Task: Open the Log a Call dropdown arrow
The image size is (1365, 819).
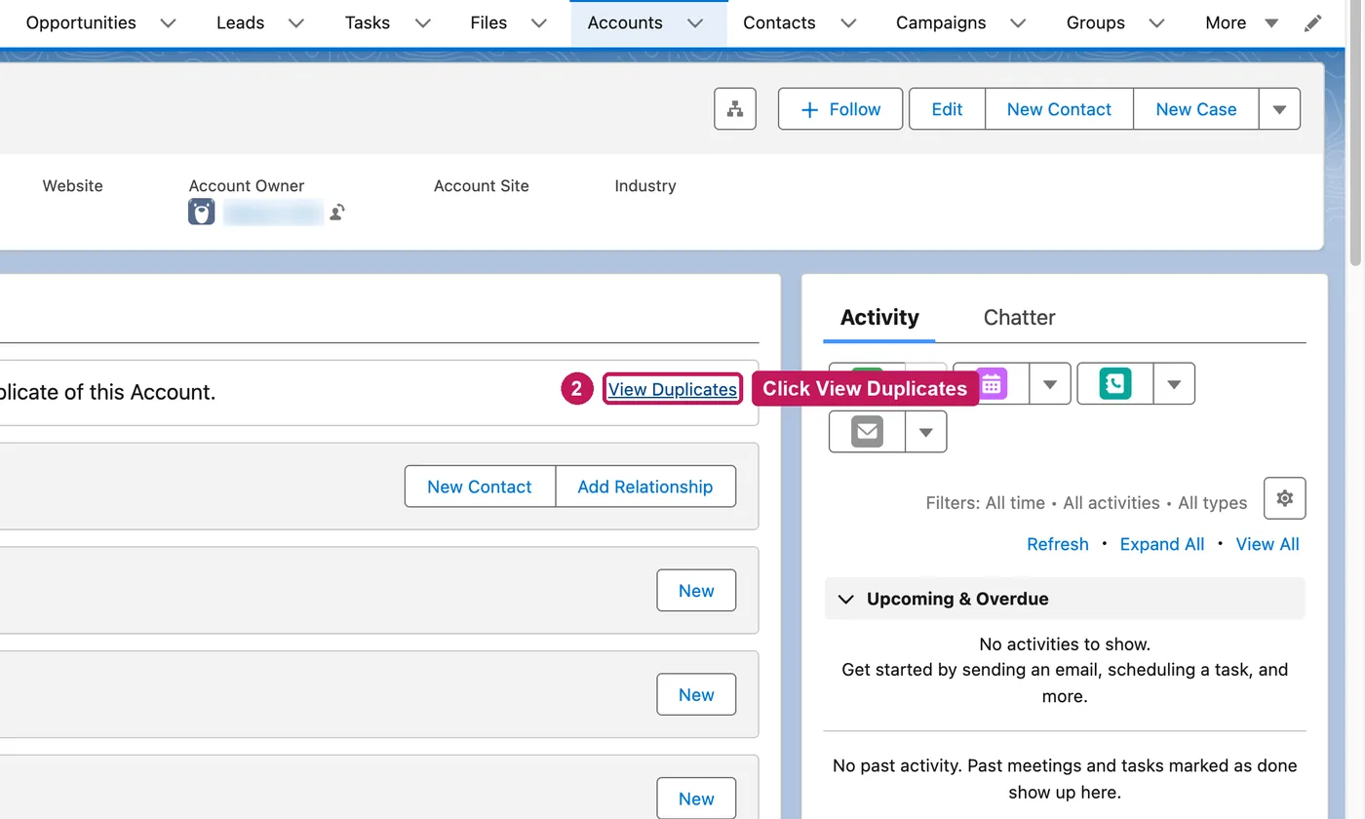Action: [x=1174, y=384]
